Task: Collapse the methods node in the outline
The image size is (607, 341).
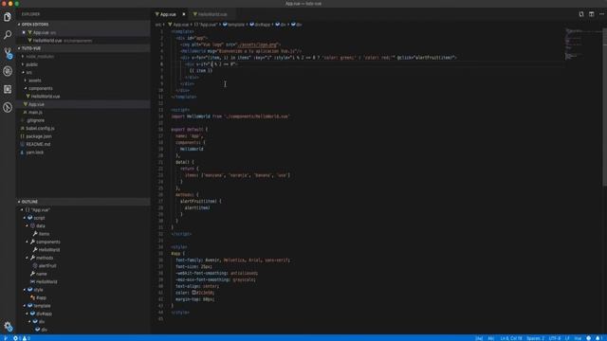Action: pyautogui.click(x=28, y=258)
